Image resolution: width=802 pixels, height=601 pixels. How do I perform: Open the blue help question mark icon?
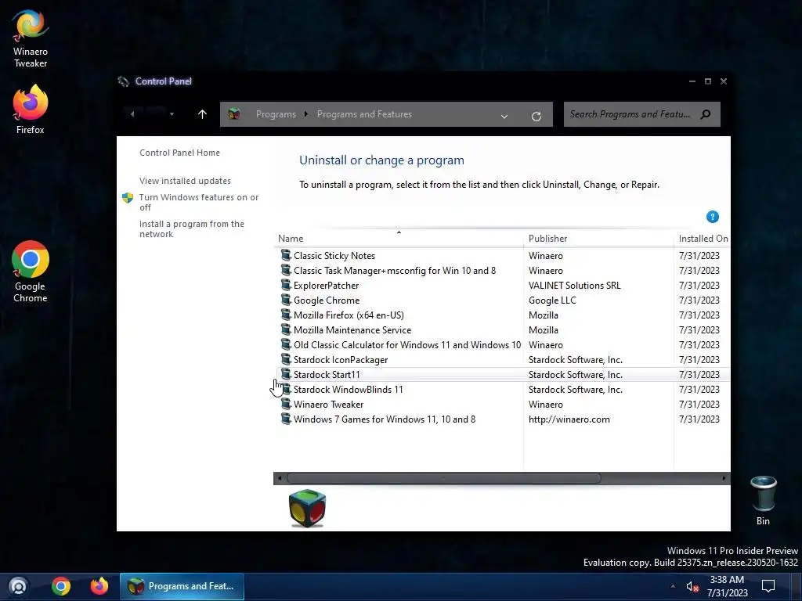[713, 217]
